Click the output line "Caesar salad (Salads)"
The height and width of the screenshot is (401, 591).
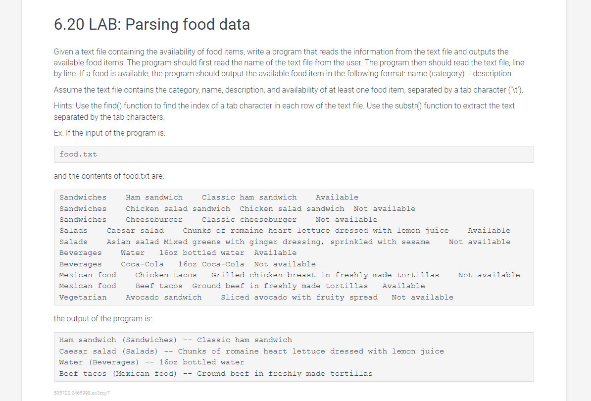251,351
